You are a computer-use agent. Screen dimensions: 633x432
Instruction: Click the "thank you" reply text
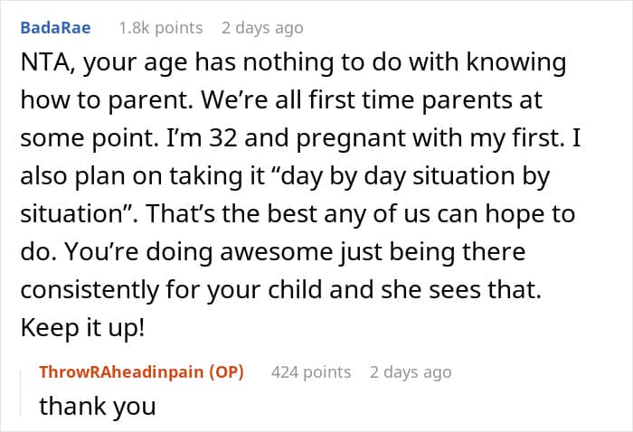click(97, 407)
